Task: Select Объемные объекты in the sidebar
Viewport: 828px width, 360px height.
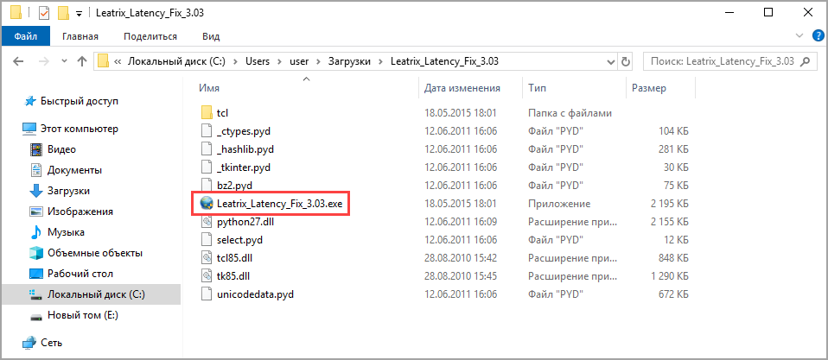Action: point(94,253)
